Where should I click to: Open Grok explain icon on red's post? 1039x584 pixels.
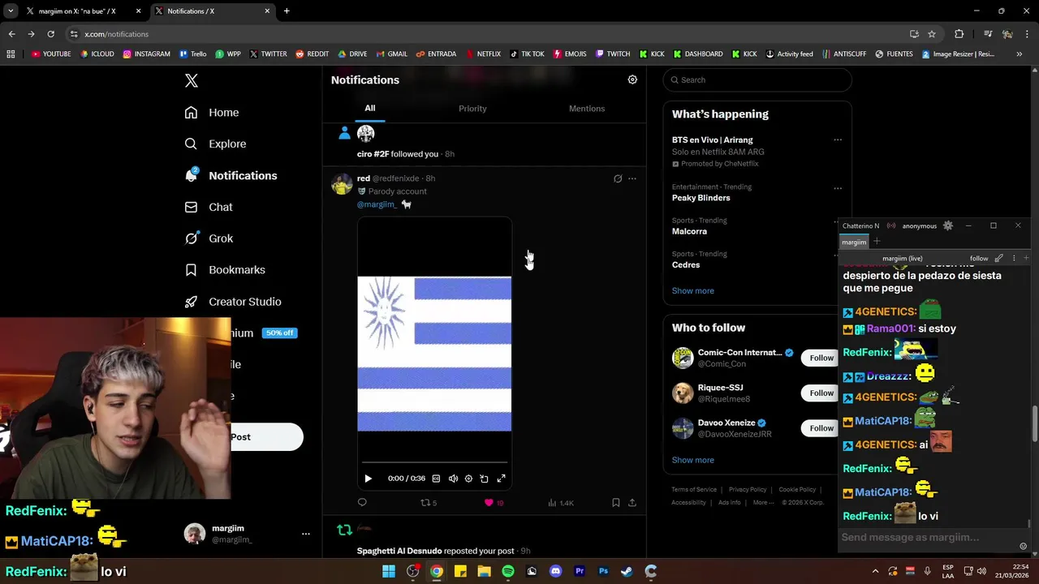(618, 178)
